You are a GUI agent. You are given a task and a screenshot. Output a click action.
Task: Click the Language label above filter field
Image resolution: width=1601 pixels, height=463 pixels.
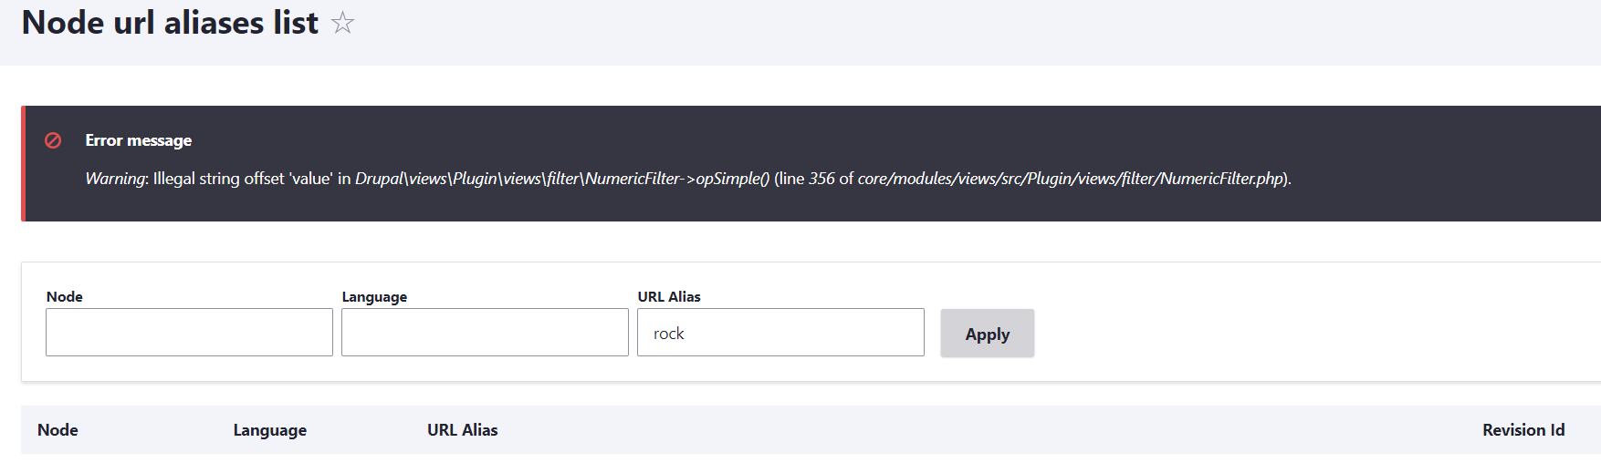tap(374, 297)
